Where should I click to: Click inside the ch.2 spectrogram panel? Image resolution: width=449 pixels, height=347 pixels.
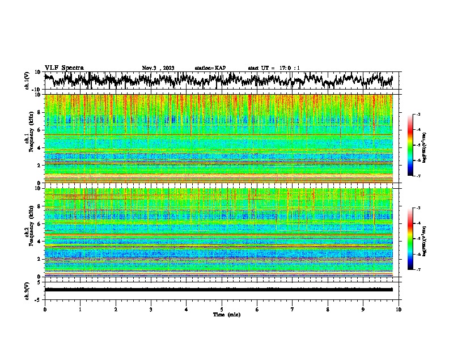[218, 232]
